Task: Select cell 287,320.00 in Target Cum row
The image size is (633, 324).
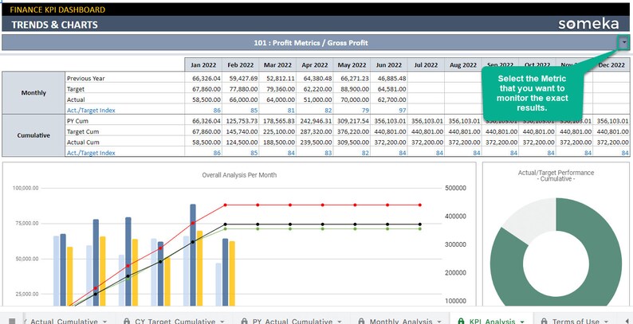Action: (314, 131)
